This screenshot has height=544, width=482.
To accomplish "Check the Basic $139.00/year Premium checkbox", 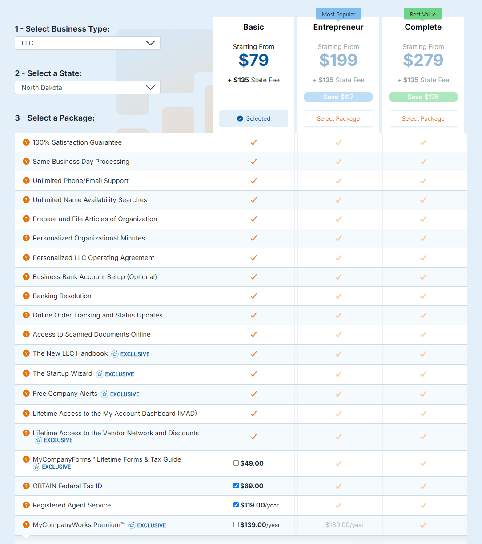I will [236, 524].
